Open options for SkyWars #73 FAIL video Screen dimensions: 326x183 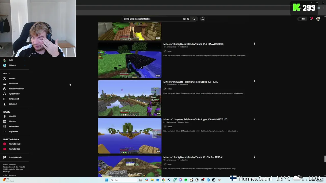[x=254, y=82]
